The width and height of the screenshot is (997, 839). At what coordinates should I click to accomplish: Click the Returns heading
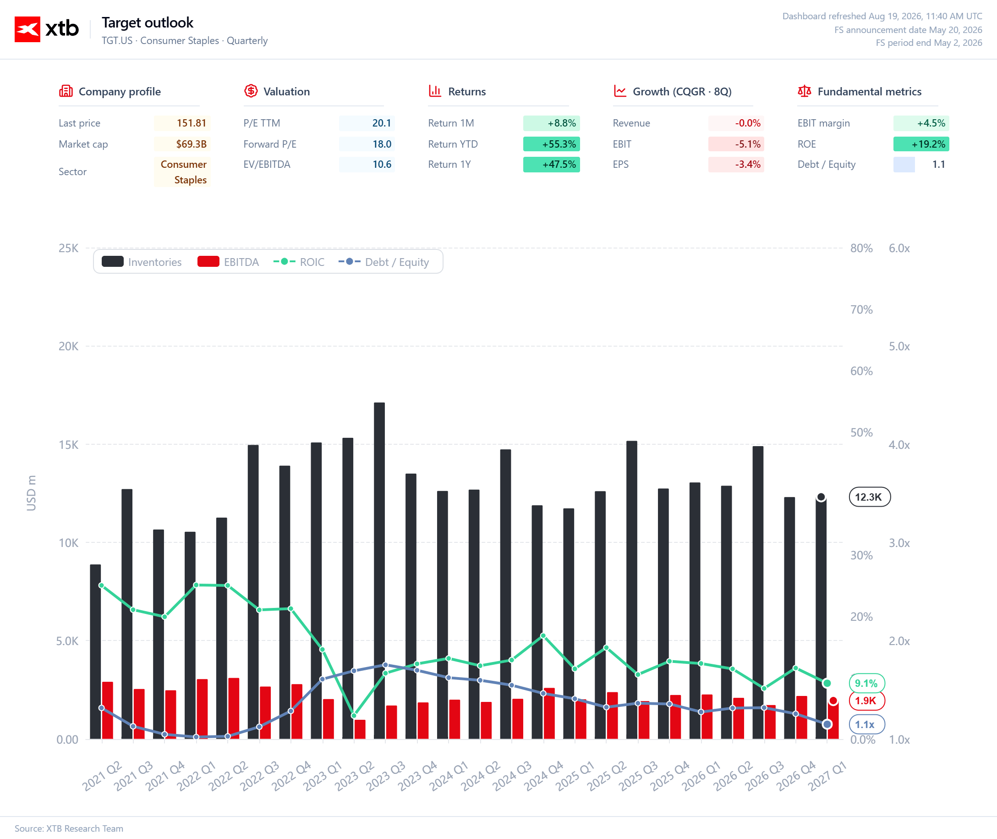tap(467, 91)
